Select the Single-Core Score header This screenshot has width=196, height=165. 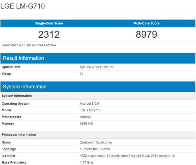coord(49,23)
